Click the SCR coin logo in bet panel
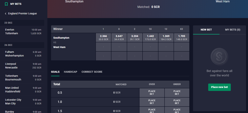This screenshot has width=248, height=113. click(219, 56)
